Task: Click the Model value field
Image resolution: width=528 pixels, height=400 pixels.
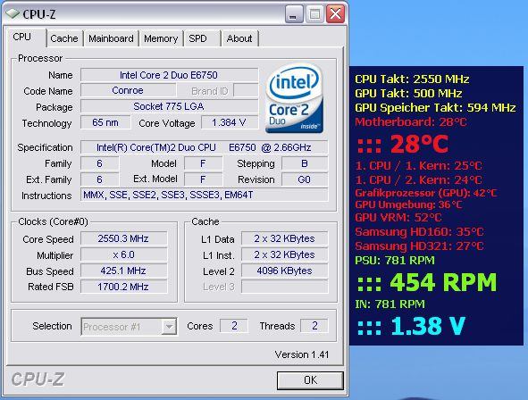Action: (x=203, y=163)
